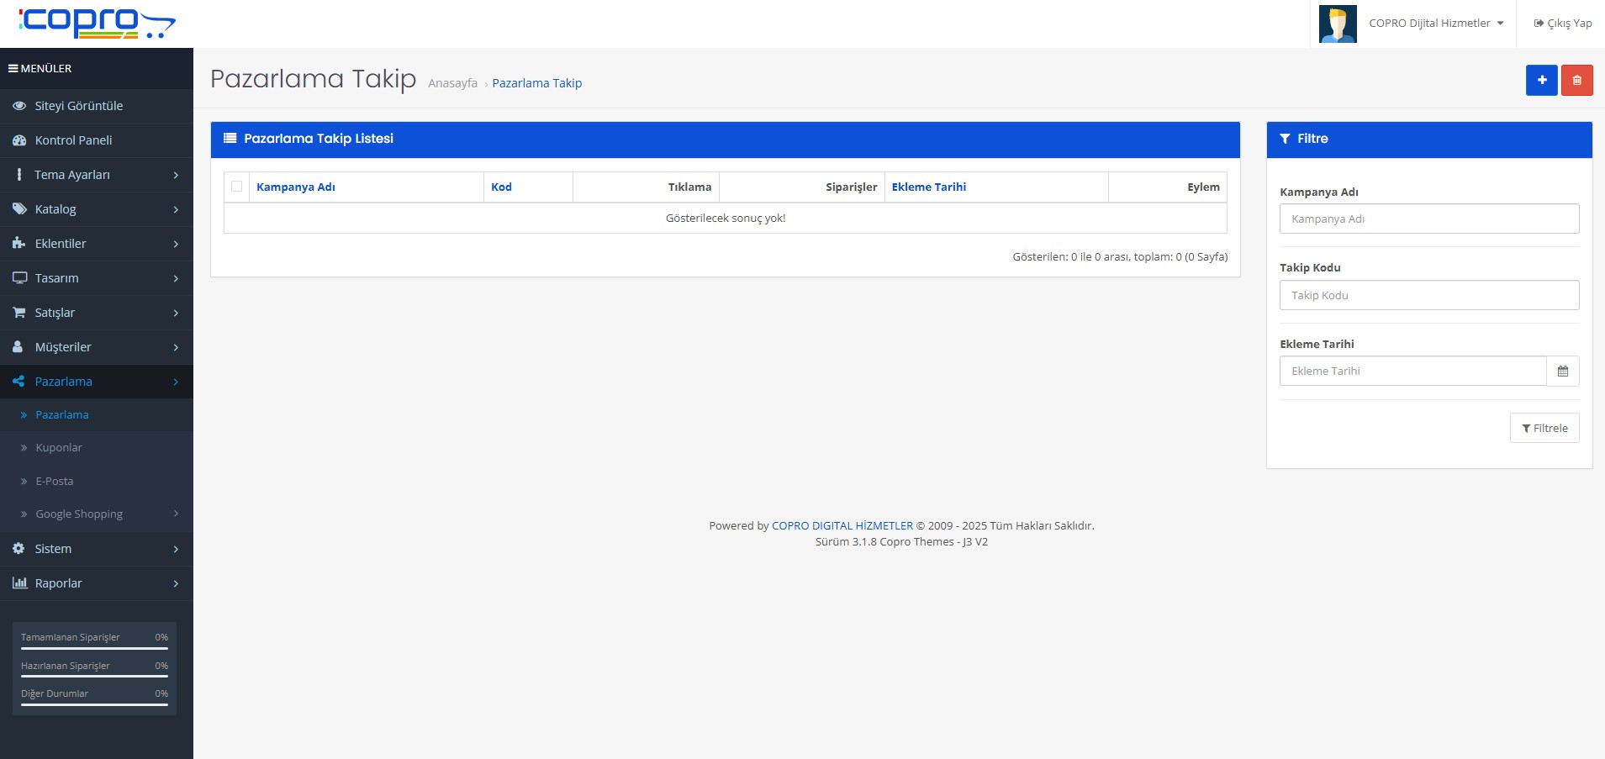Viewport: 1605px width, 759px height.
Task: Expand the Katalog sidebar menu
Action: [55, 209]
